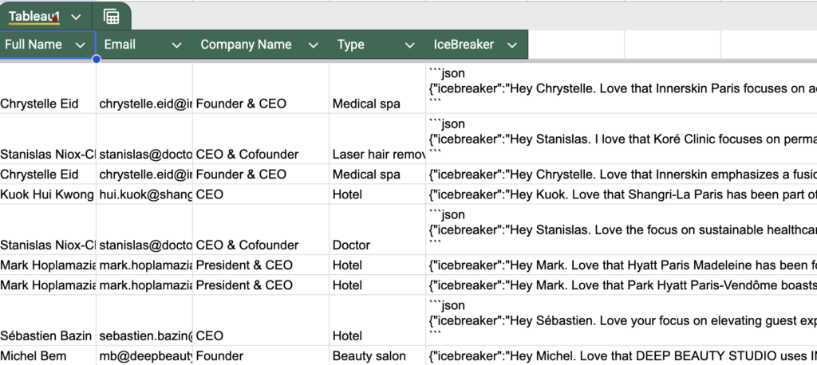Open the table view icon beside Tableau1
This screenshot has width=817, height=365.
pyautogui.click(x=112, y=17)
